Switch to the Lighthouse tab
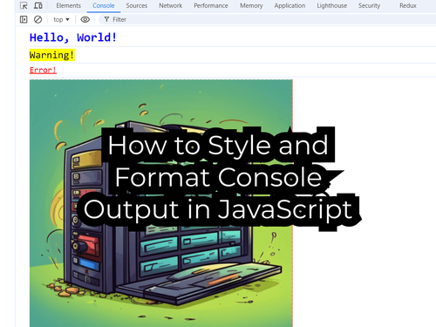Image resolution: width=436 pixels, height=327 pixels. click(x=332, y=5)
